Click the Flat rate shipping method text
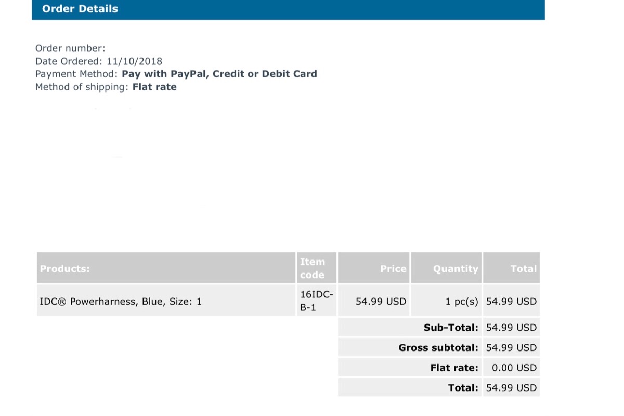This screenshot has height=416, width=624. (x=154, y=87)
